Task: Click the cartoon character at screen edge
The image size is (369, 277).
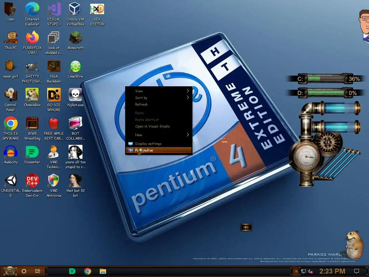Action: (364, 26)
